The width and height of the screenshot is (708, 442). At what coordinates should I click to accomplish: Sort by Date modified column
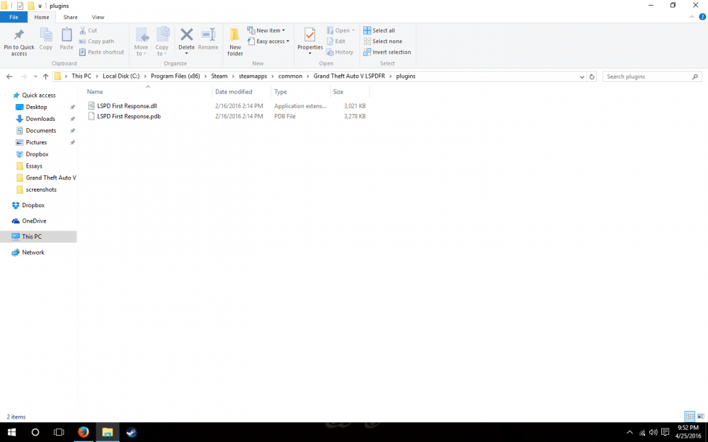point(241,91)
